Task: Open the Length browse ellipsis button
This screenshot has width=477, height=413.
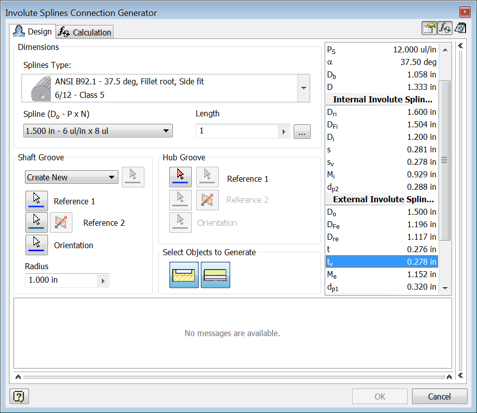Action: [302, 131]
